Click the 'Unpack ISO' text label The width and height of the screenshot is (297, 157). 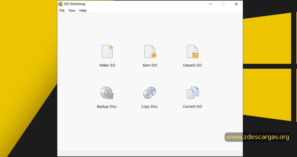192,65
